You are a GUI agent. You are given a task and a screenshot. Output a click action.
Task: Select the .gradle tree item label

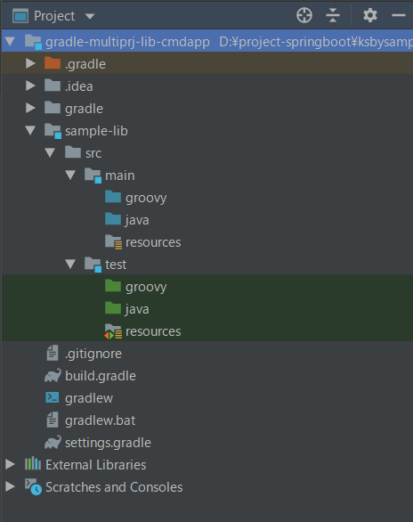tap(85, 64)
